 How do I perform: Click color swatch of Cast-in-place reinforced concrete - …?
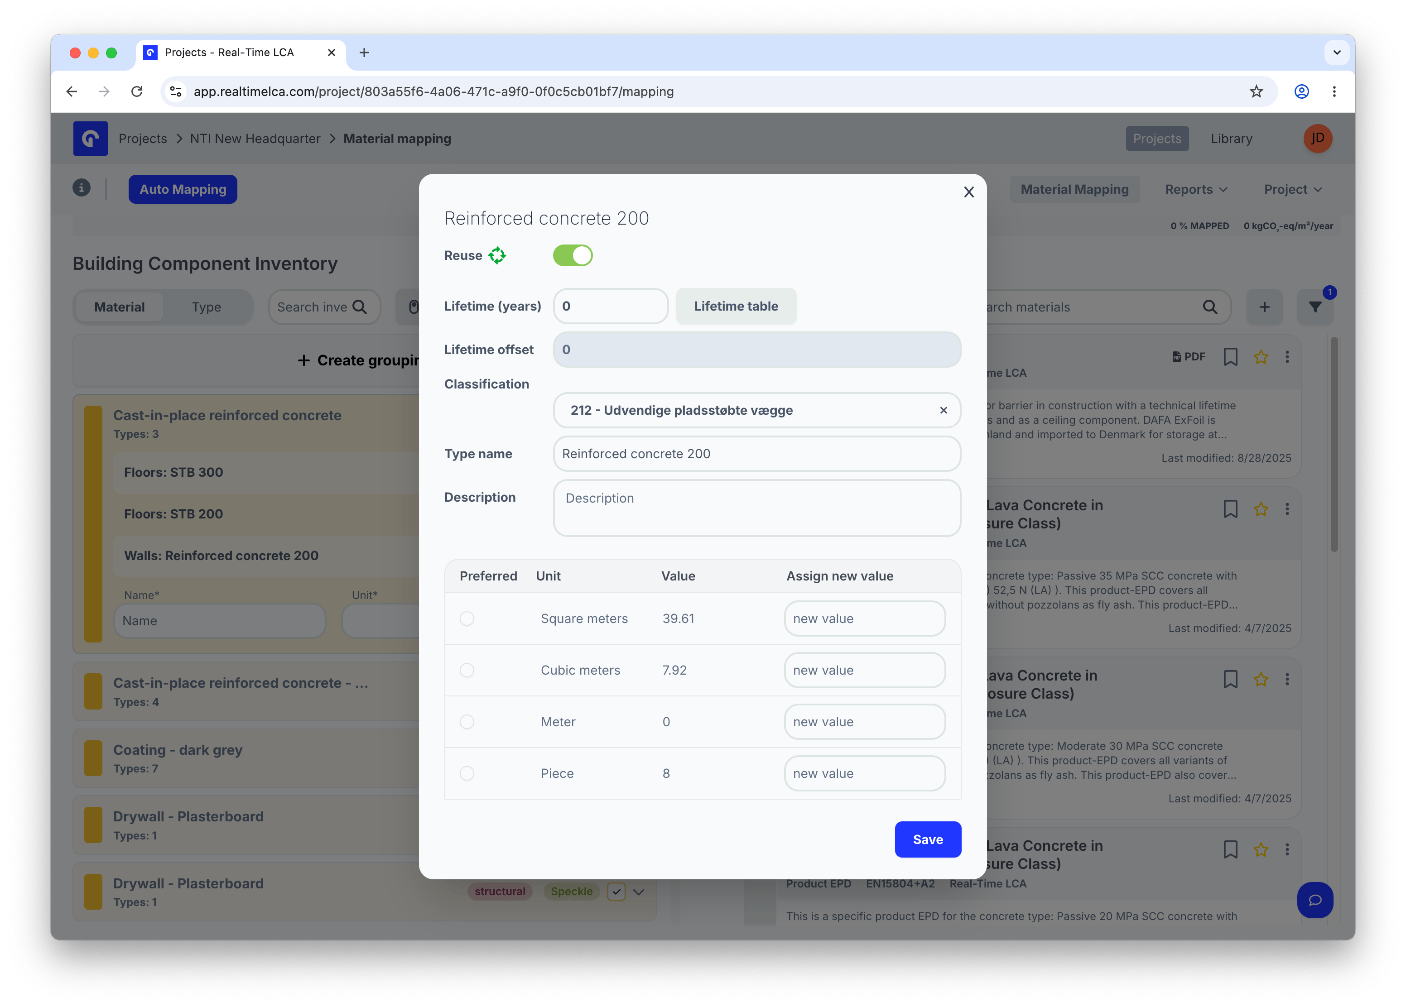[x=93, y=691]
